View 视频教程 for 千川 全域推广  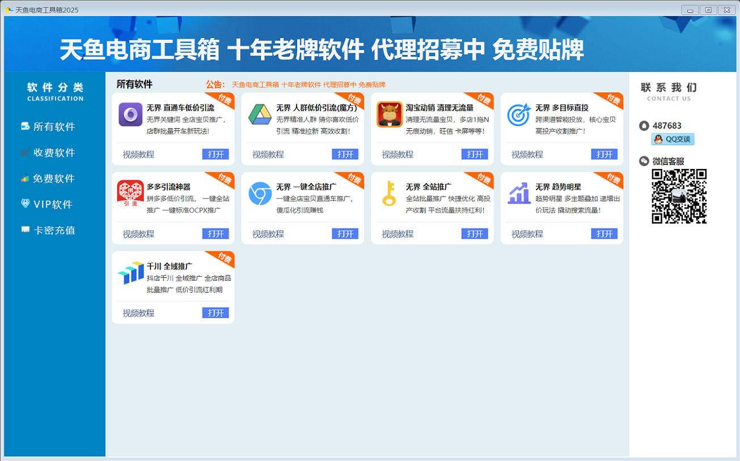tap(138, 313)
